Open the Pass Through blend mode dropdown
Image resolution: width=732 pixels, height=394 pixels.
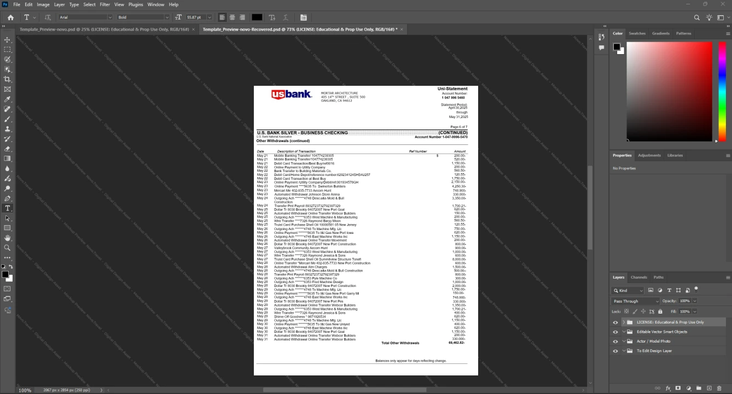(636, 301)
